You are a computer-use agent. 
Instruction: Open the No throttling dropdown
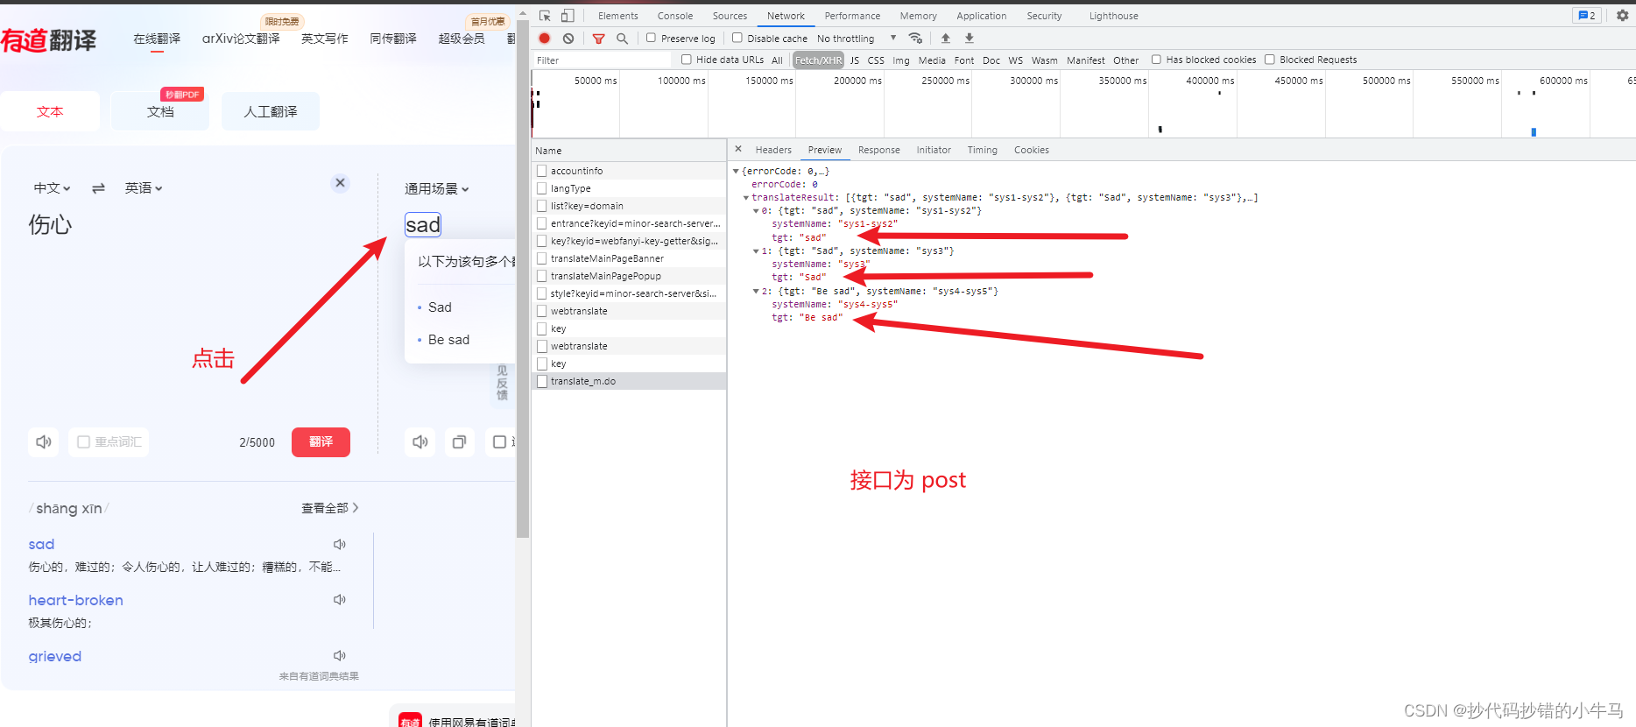point(857,39)
